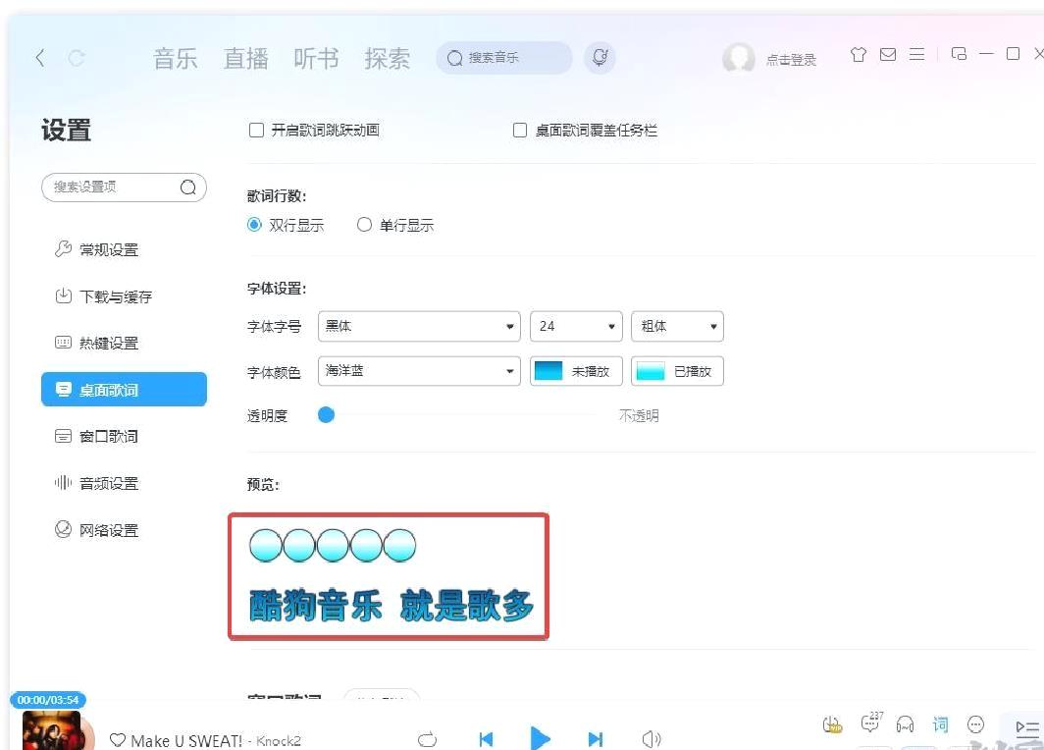This screenshot has height=750, width=1044.
Task: Open the song recognition microphone icon
Action: click(x=600, y=58)
